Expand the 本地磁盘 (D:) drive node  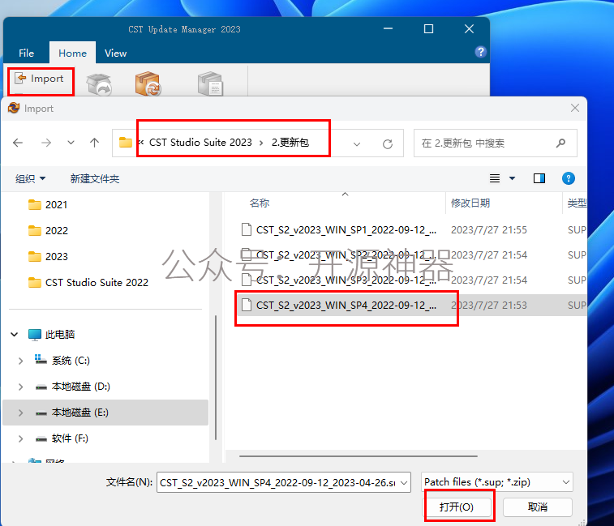coord(21,387)
